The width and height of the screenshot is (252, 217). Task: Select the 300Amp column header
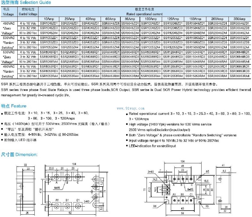[239, 19]
